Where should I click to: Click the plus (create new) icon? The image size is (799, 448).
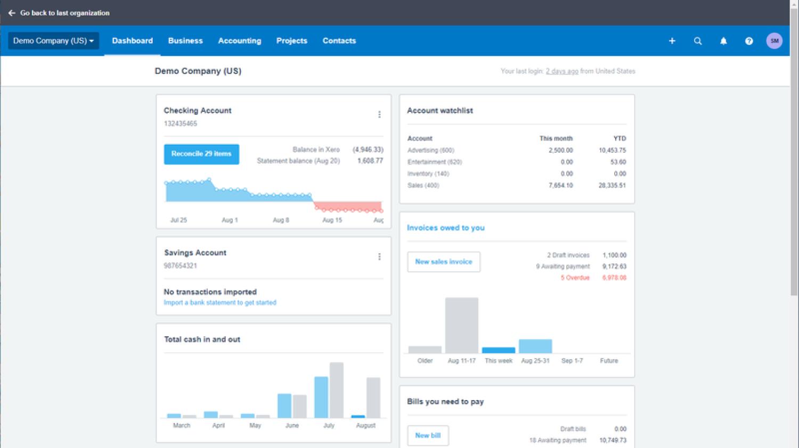672,41
